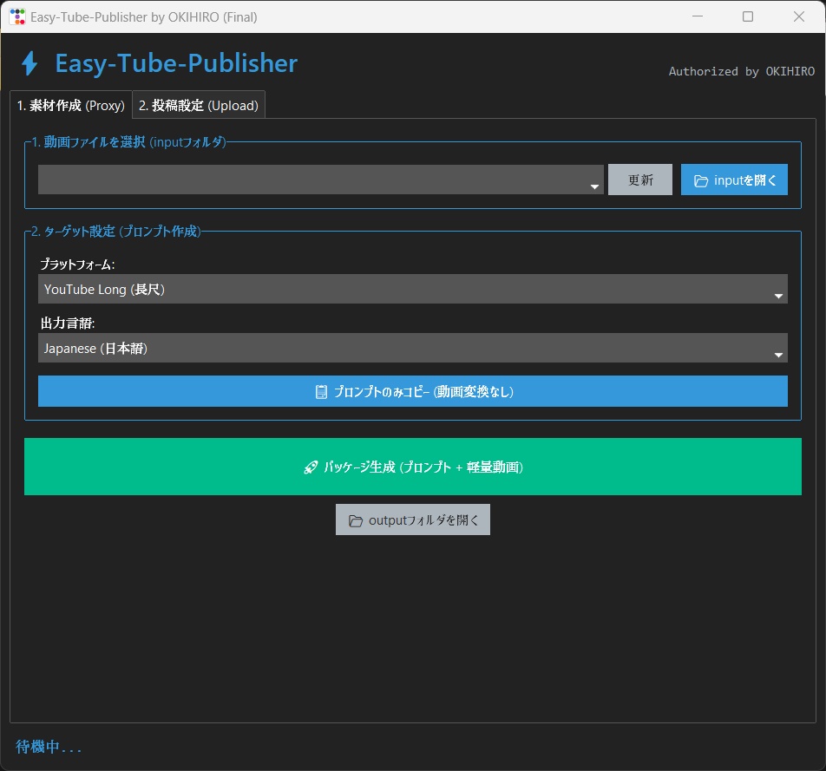Click the application icon in the title bar

(16, 16)
